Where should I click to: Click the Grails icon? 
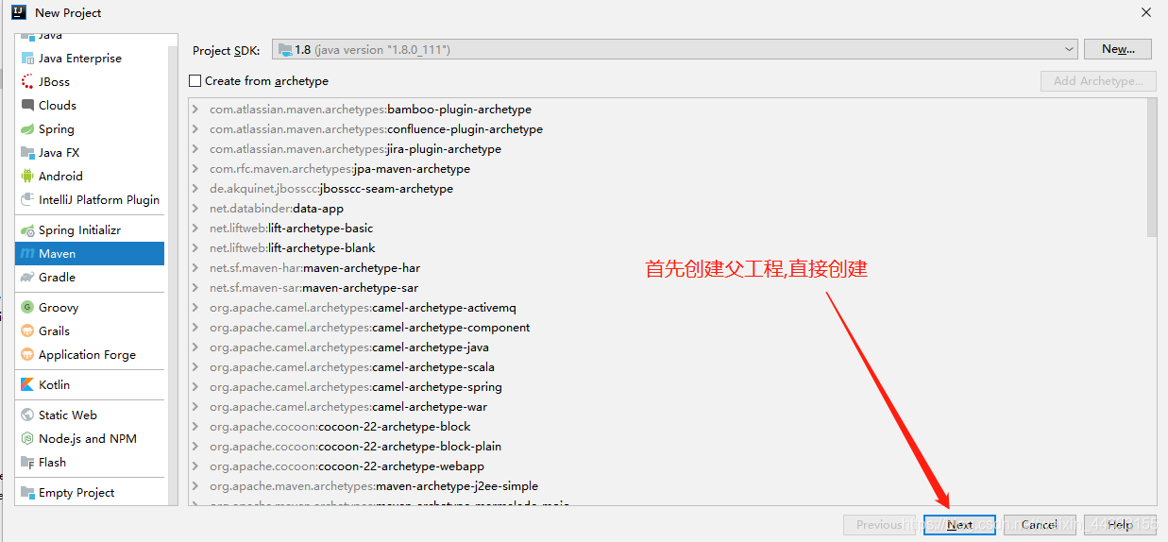coord(27,331)
